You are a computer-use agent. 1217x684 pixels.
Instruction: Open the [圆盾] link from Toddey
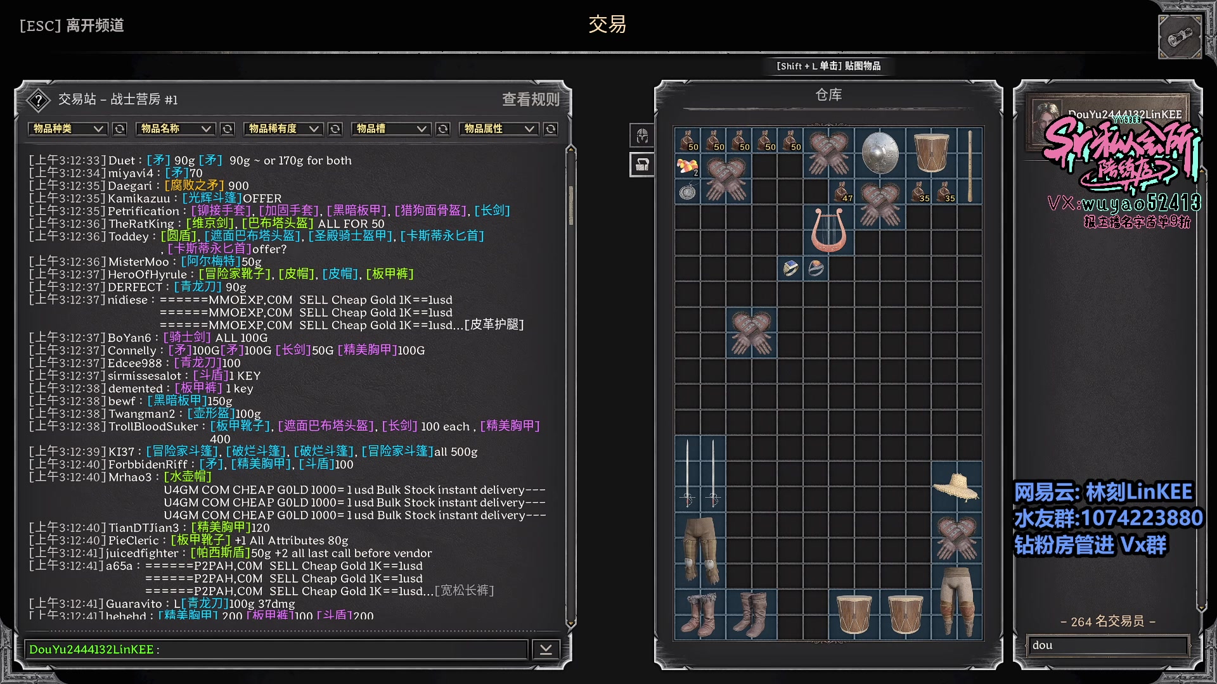(x=179, y=236)
